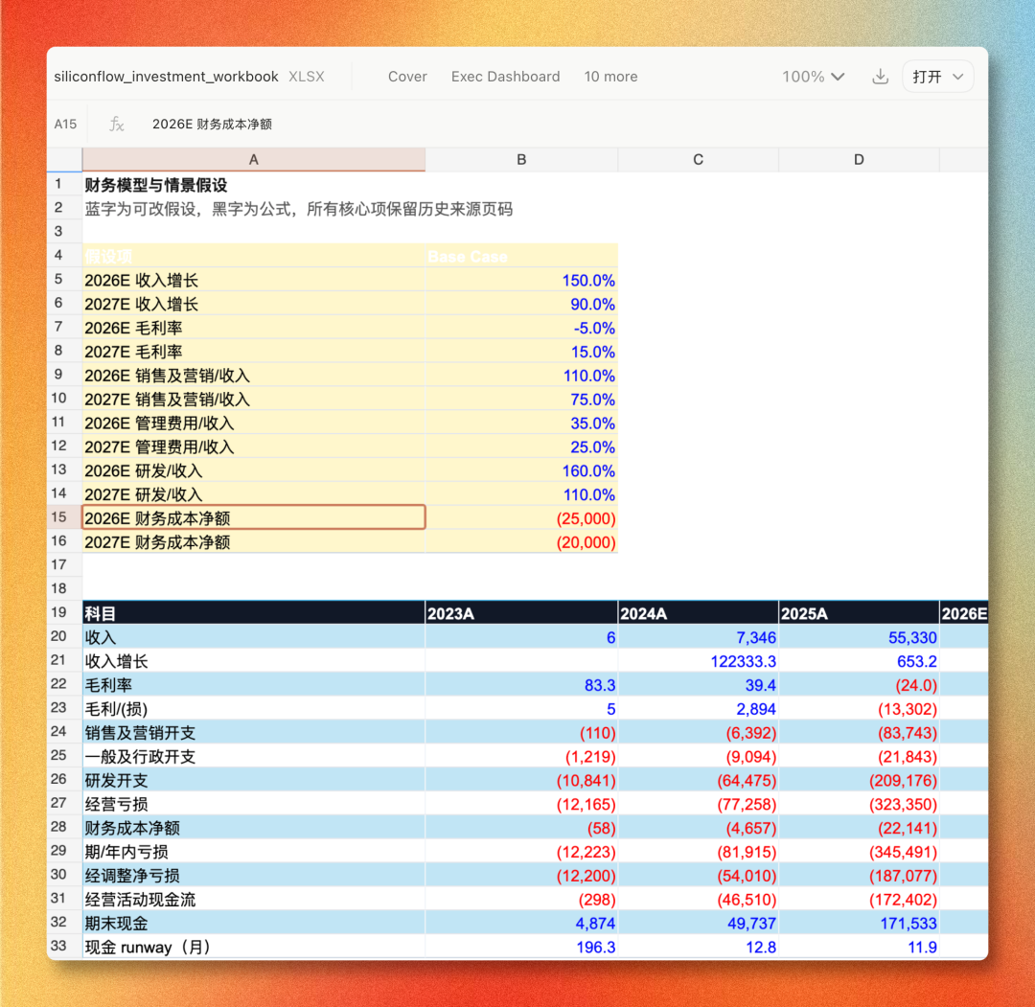Click the title cell 财务模型与情景假设

tap(253, 185)
